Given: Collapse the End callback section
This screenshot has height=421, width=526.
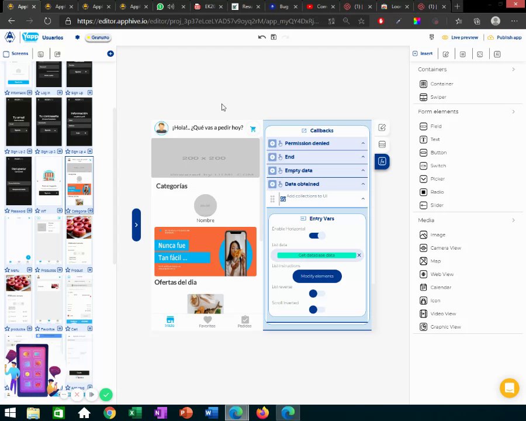Looking at the screenshot, I should point(363,157).
